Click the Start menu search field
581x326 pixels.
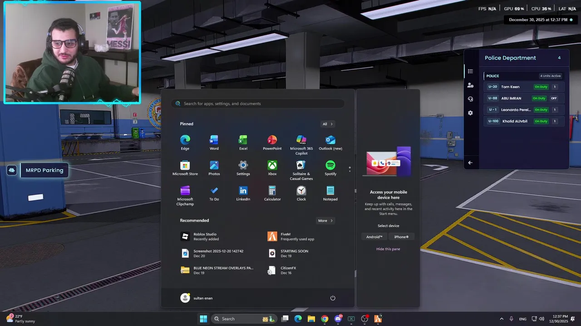258,104
